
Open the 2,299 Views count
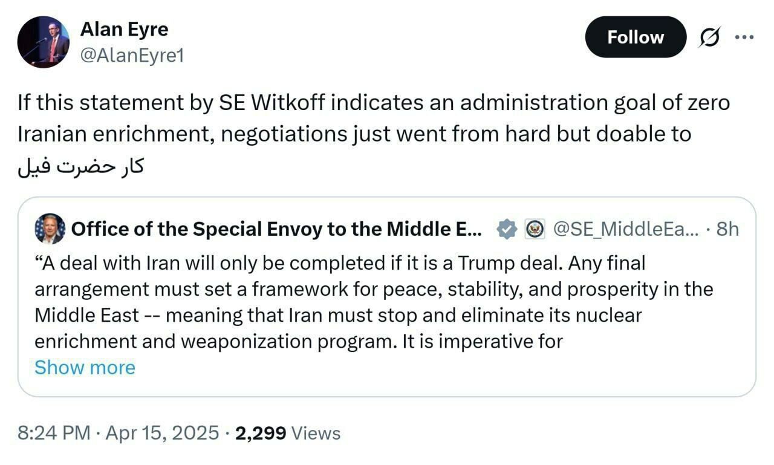tap(287, 433)
